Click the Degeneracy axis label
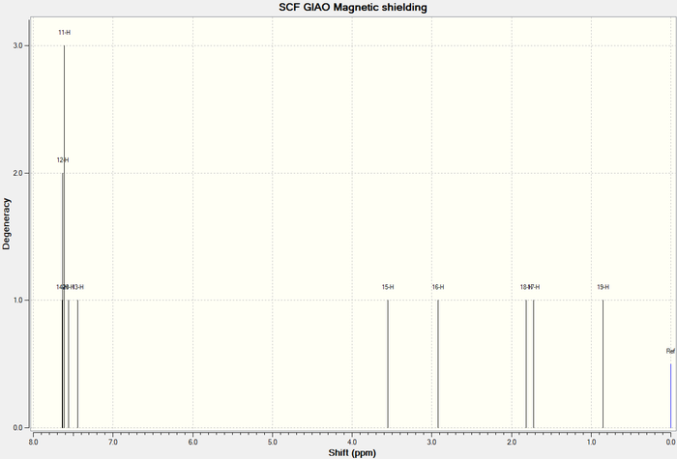The height and width of the screenshot is (459, 677). pos(6,223)
